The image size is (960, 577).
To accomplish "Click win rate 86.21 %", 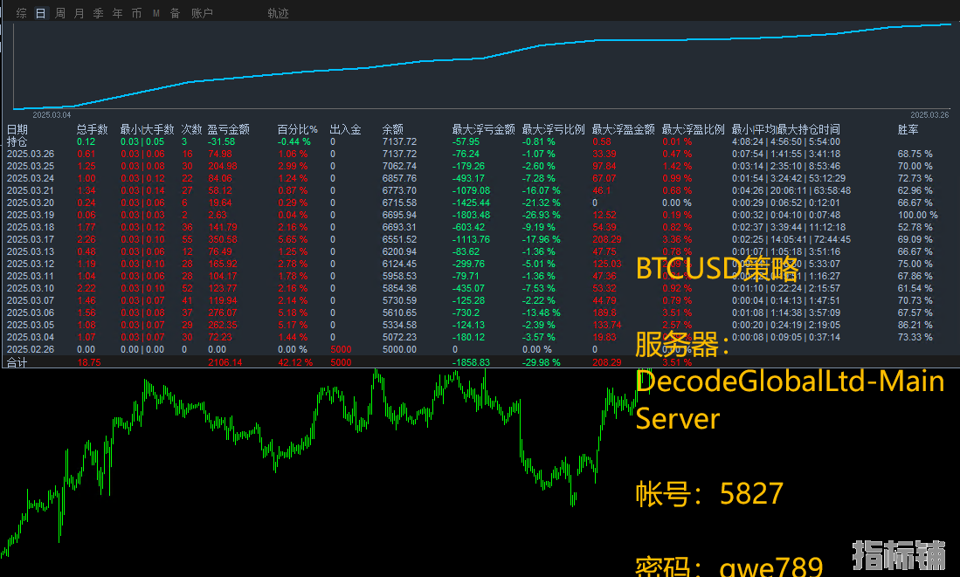I will pos(915,325).
